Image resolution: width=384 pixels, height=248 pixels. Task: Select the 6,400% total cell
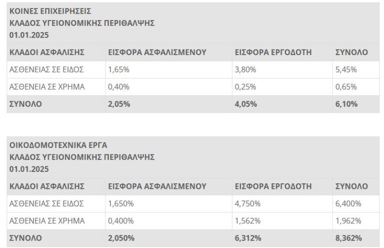coord(348,203)
